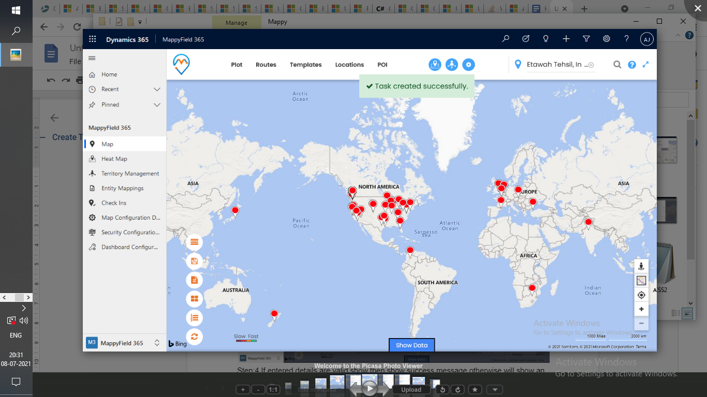Screen dimensions: 707x397
Task: Zoom out on the map
Action: click(641, 323)
